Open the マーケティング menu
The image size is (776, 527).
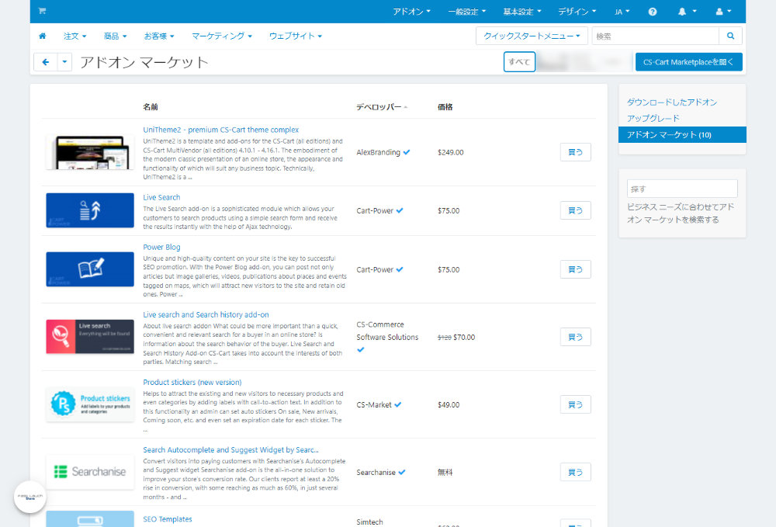coord(222,36)
